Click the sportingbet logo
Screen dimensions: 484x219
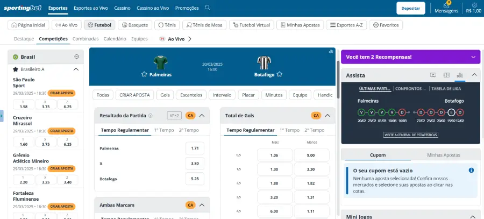point(23,8)
